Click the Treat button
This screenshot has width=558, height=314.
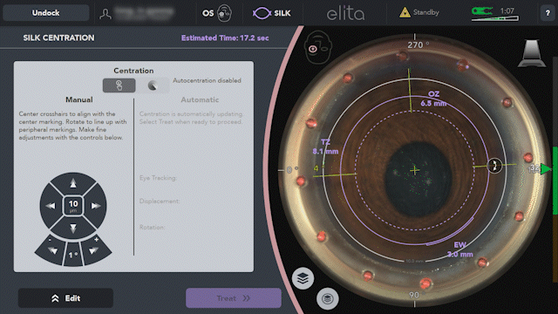click(x=234, y=298)
